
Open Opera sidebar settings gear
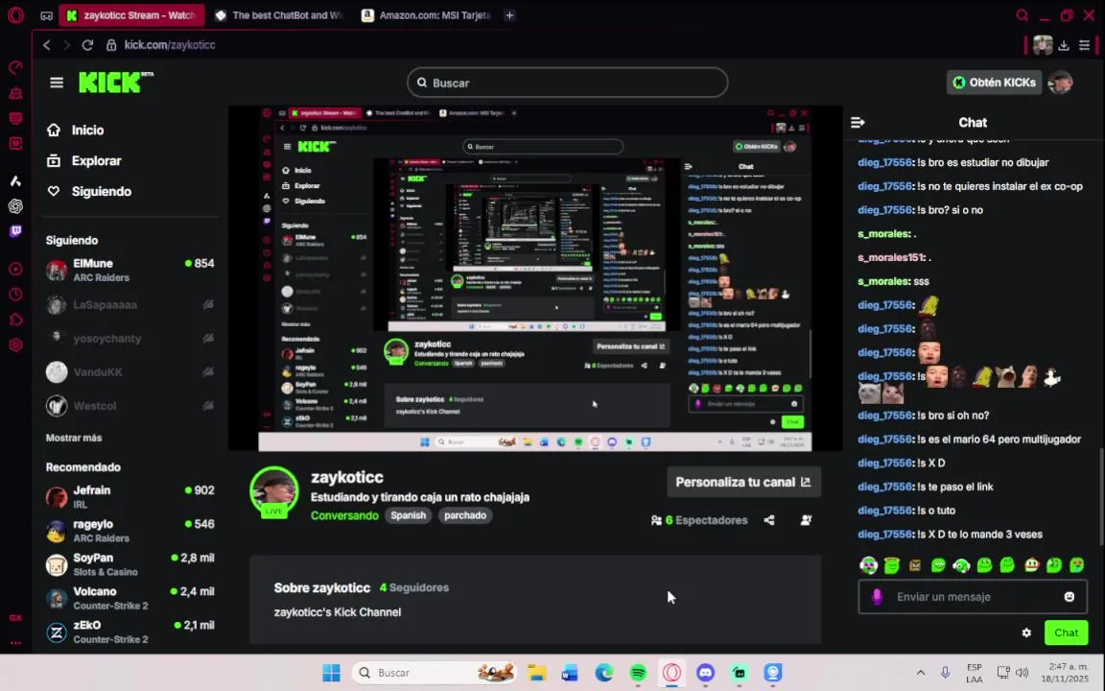point(15,345)
